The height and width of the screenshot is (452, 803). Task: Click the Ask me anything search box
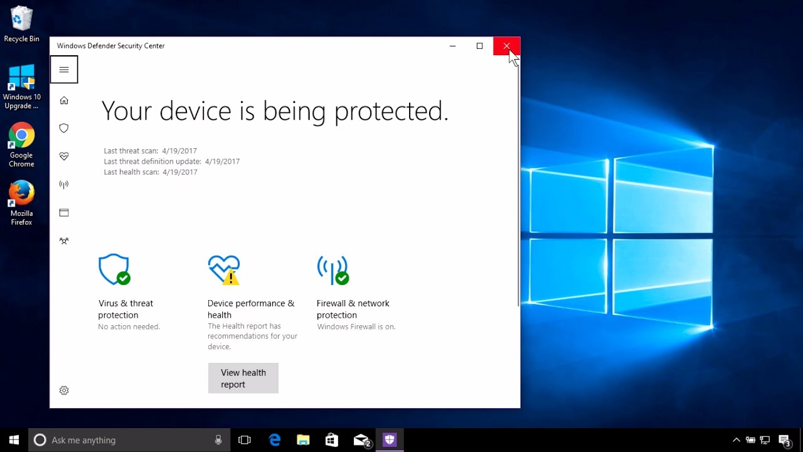[x=125, y=439]
